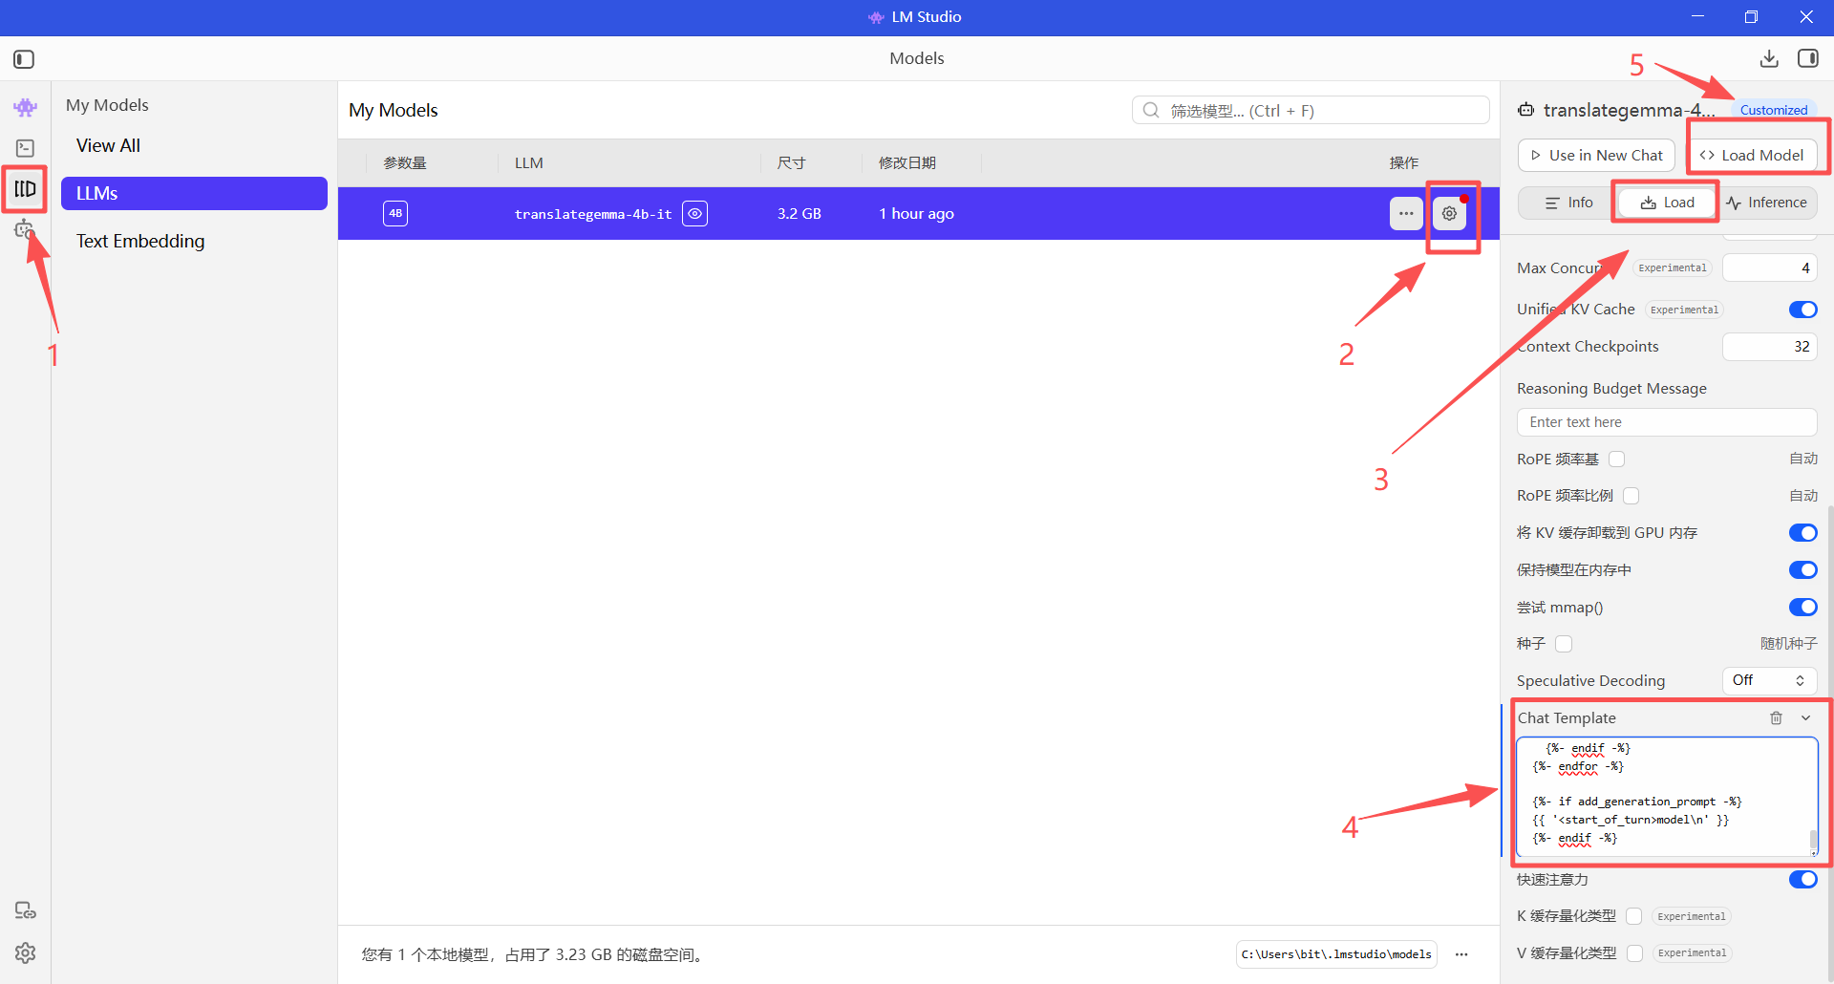
Task: Toggle the left sidebar panel icon
Action: pyautogui.click(x=24, y=59)
